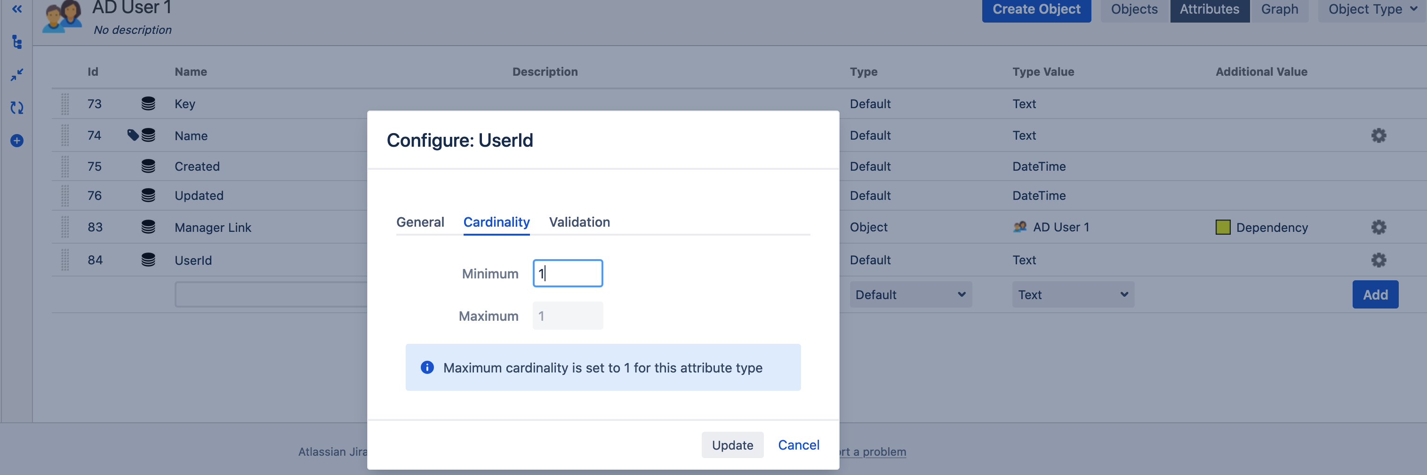Click the Object type cell for Manager Link

point(869,228)
